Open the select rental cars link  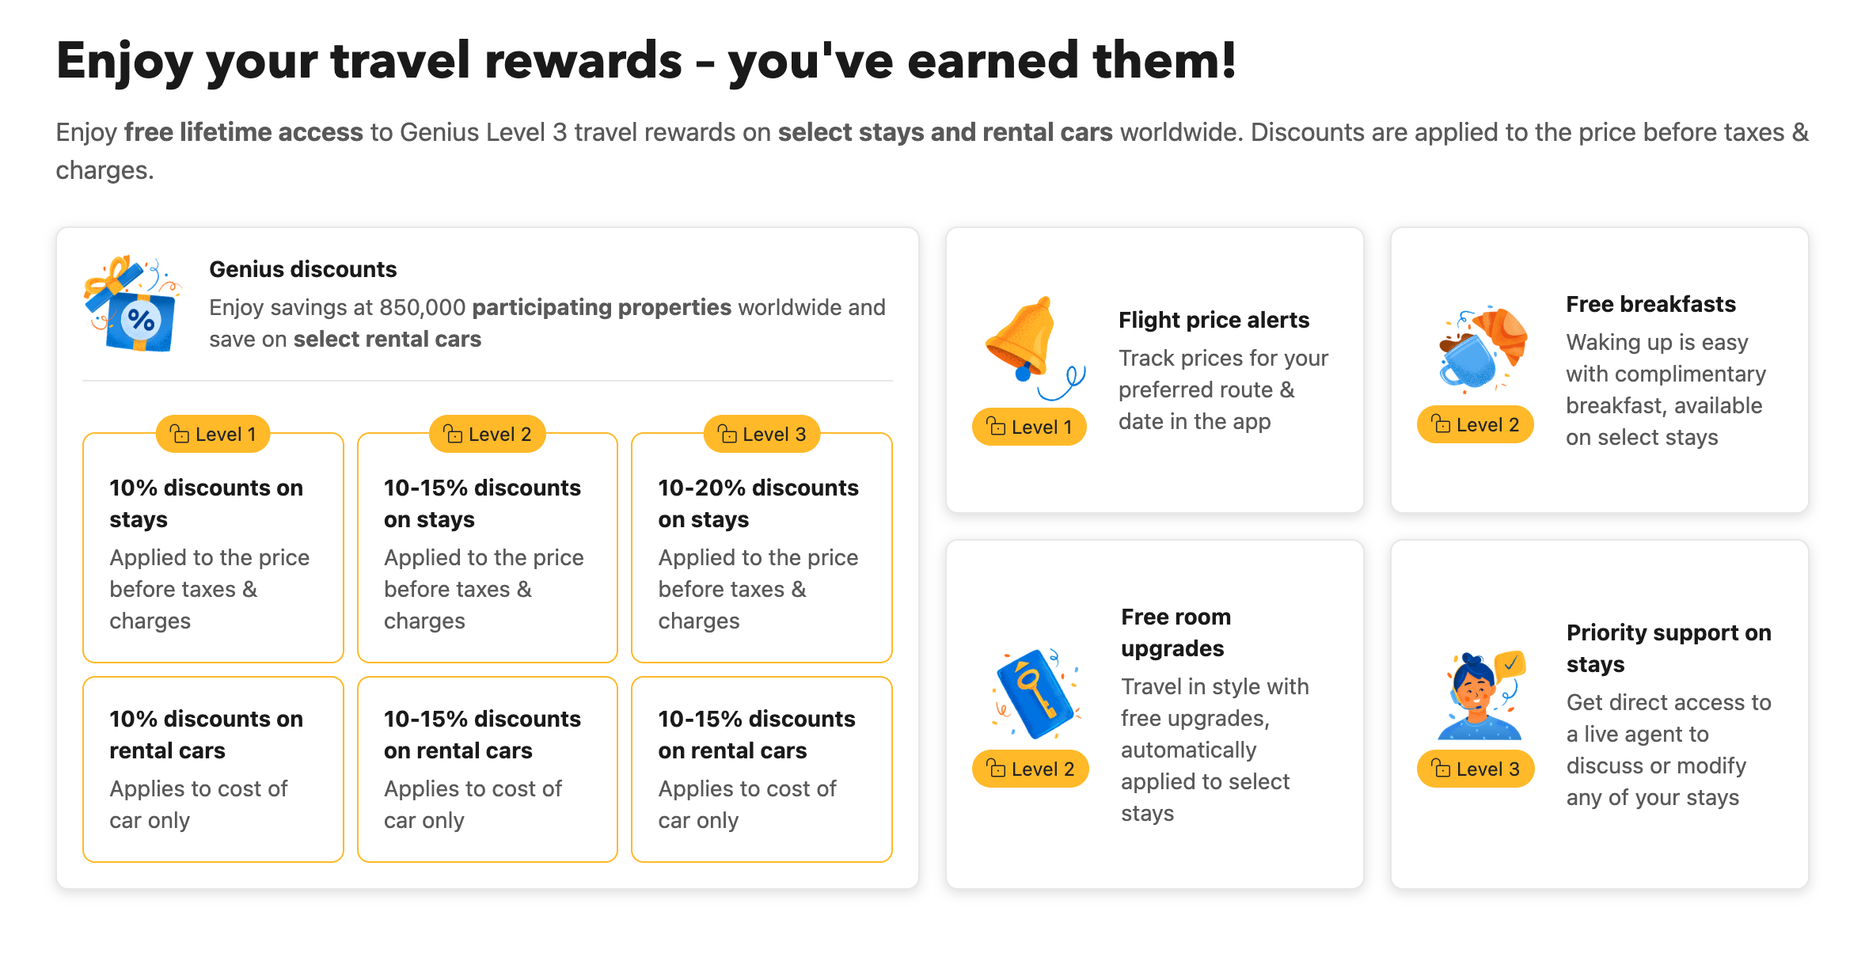[387, 339]
